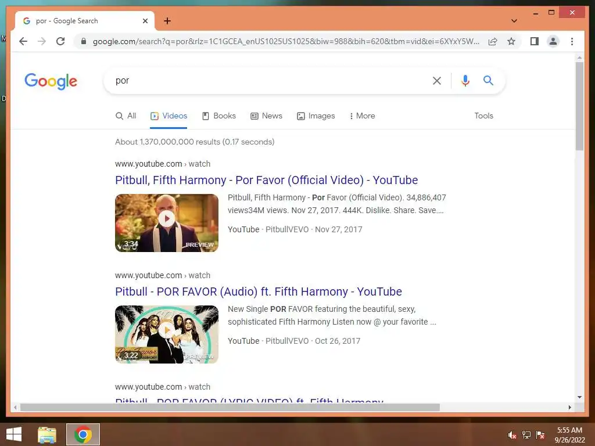Click into the Google search input field
The width and height of the screenshot is (595, 446).
click(x=270, y=80)
